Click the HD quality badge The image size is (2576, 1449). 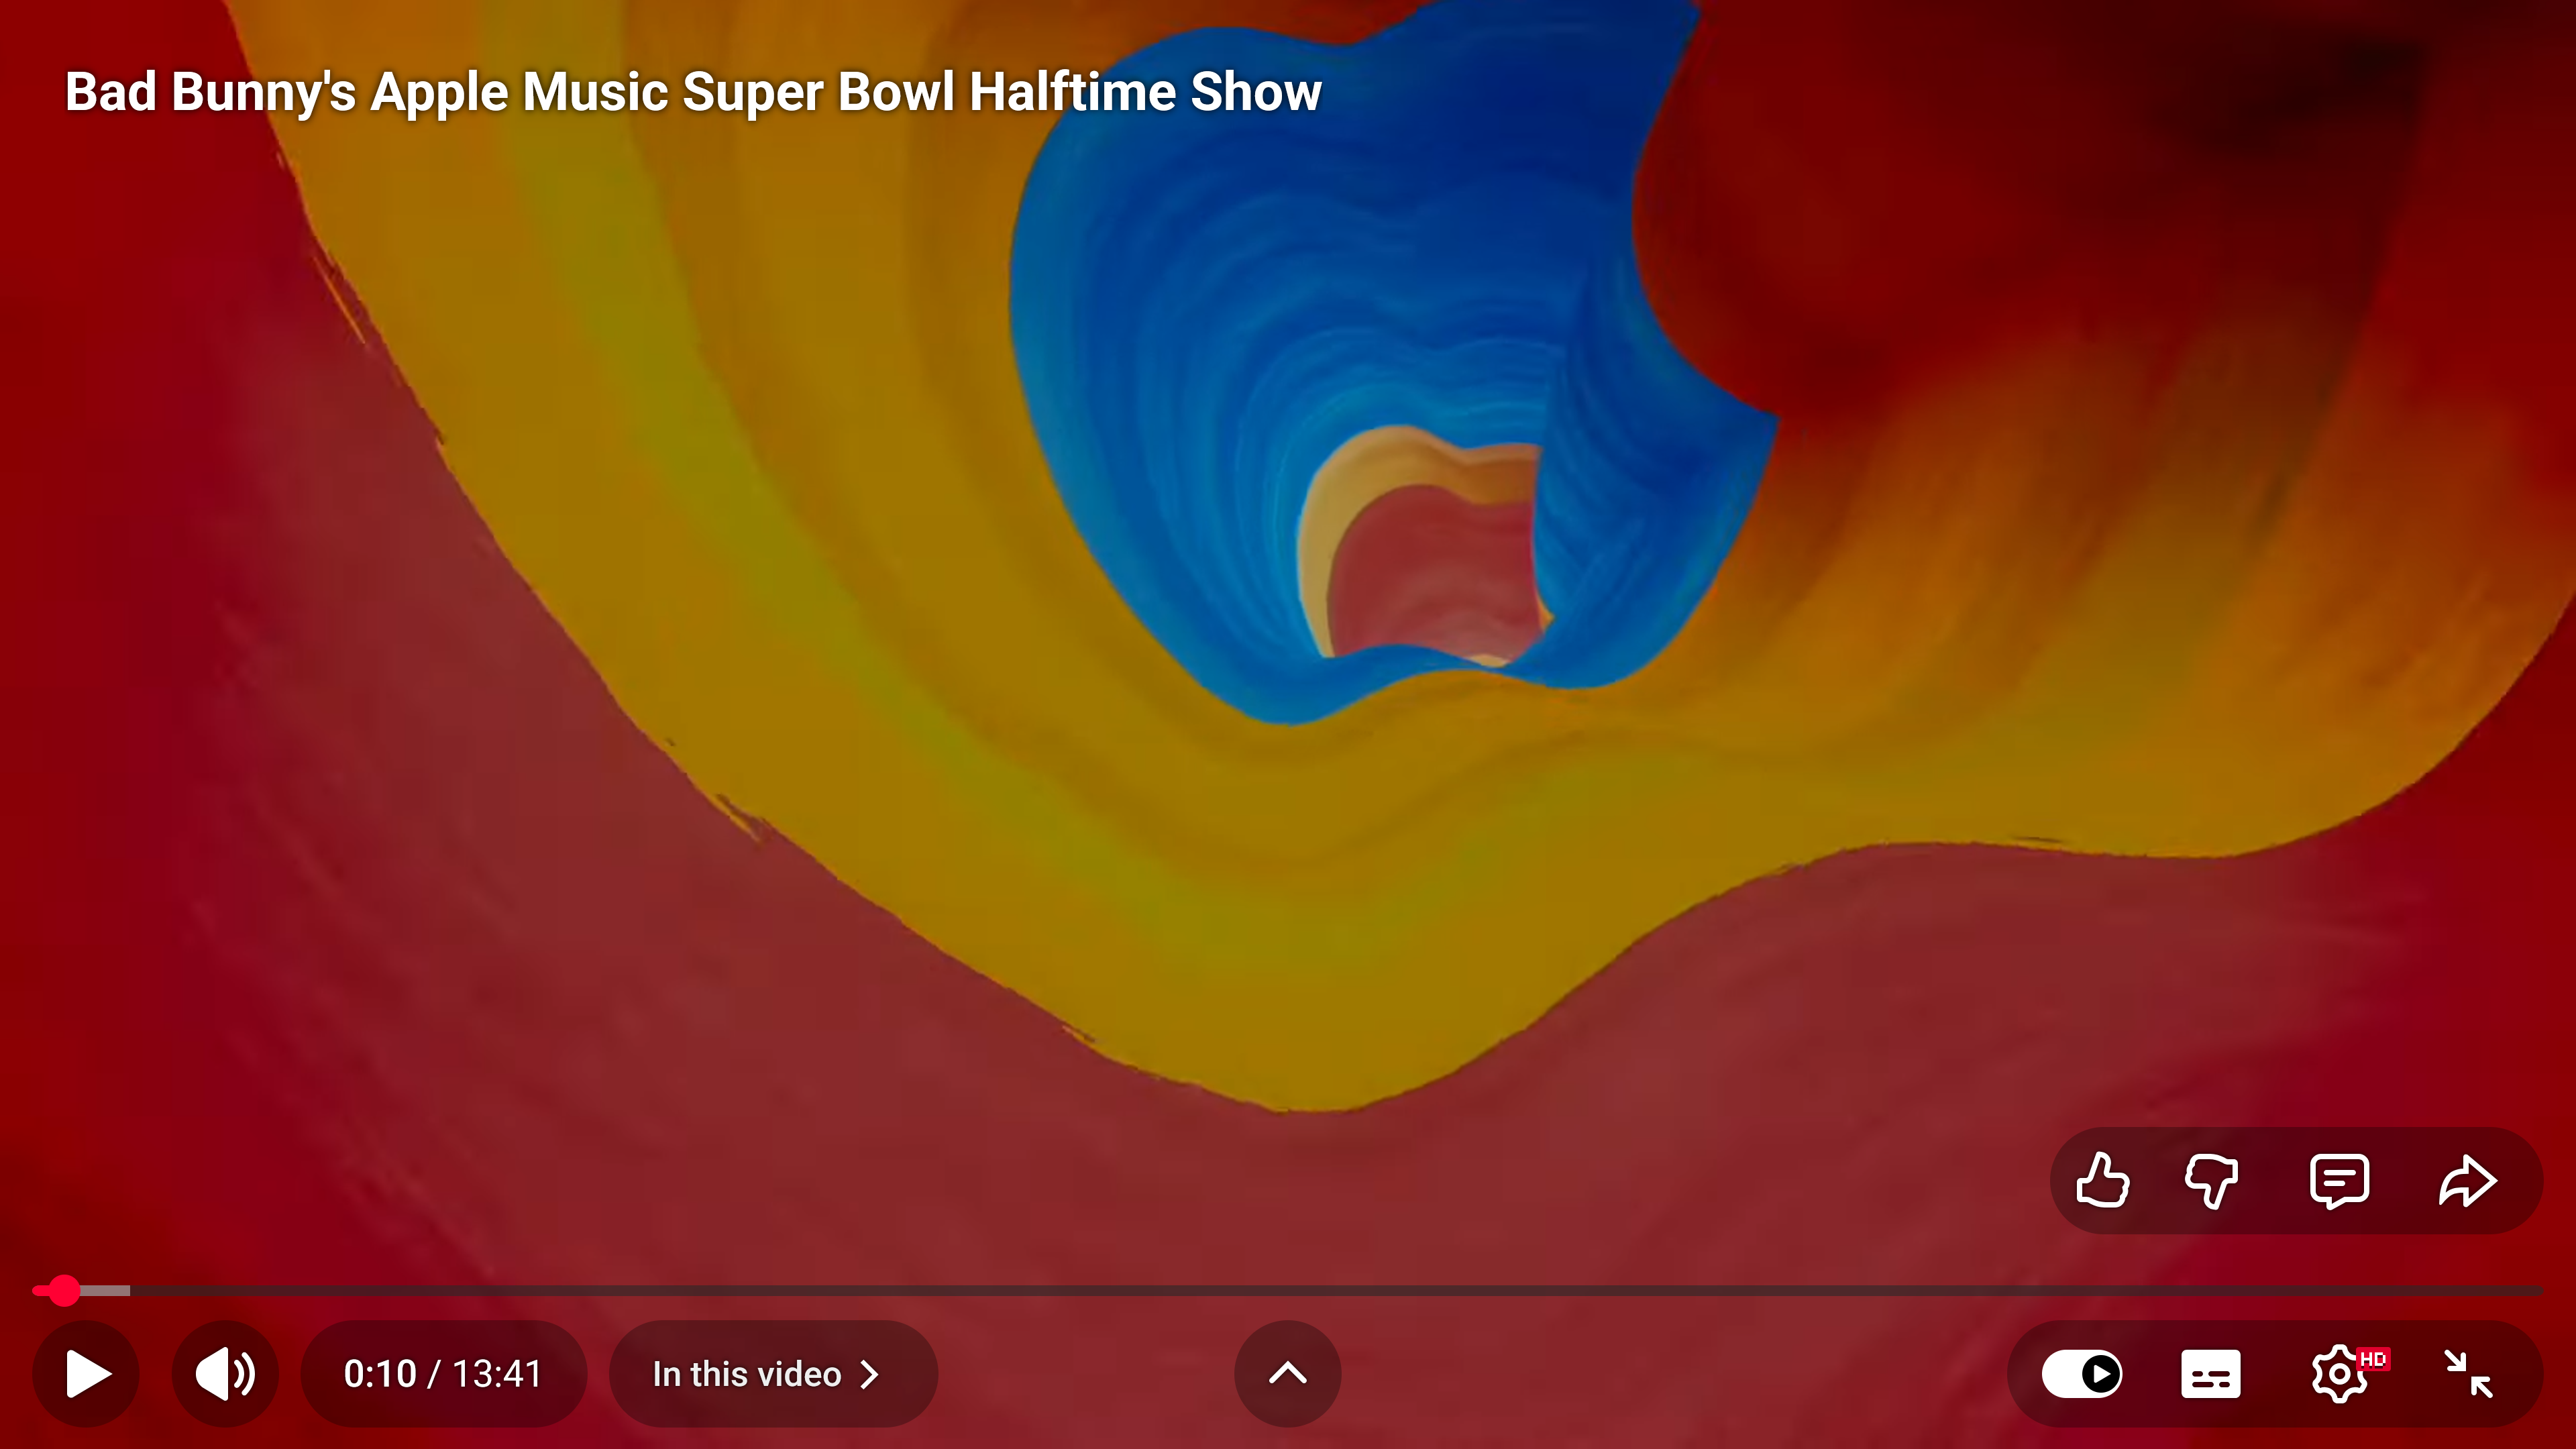(2373, 1359)
